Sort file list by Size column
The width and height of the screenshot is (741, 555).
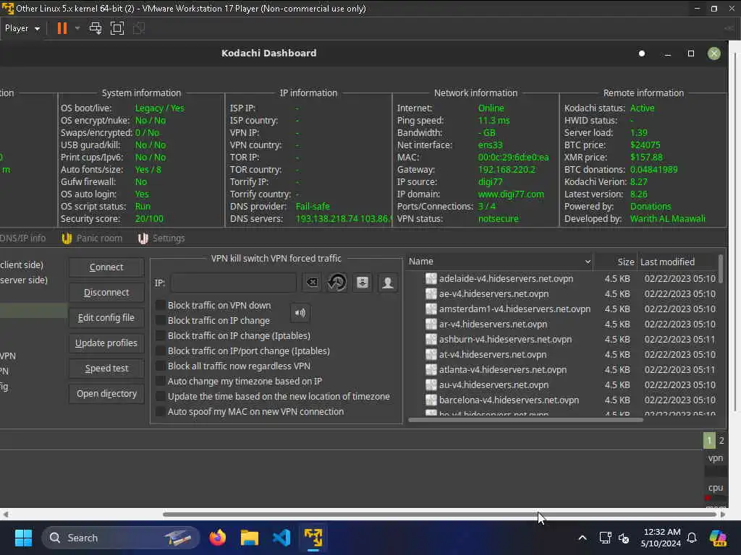pos(615,262)
